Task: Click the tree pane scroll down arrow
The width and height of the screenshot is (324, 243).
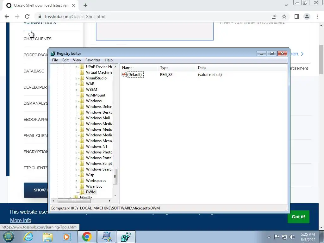Action: (x=115, y=196)
